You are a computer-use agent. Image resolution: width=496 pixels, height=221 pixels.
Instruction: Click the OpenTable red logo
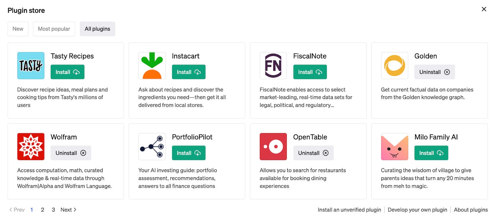click(273, 146)
